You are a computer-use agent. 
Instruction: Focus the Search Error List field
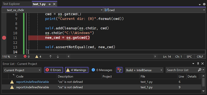181,70
